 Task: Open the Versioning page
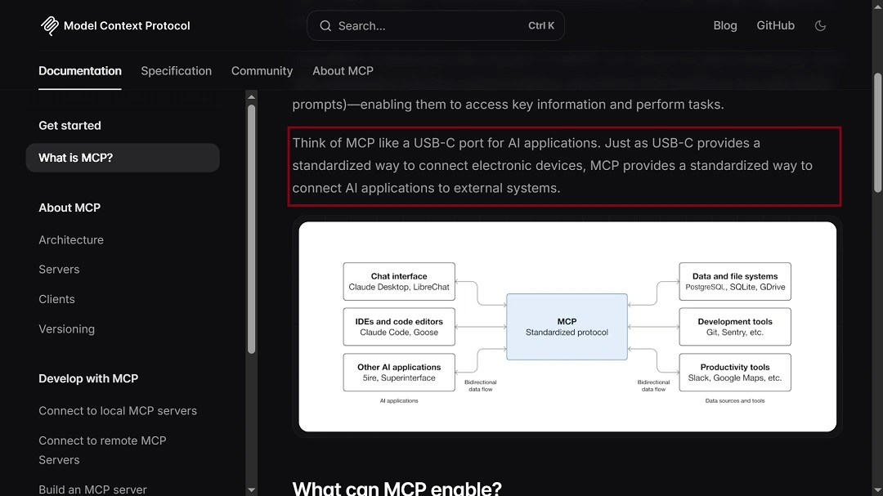(66, 328)
